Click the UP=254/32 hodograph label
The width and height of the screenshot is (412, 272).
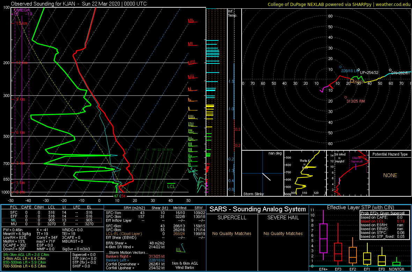(369, 73)
